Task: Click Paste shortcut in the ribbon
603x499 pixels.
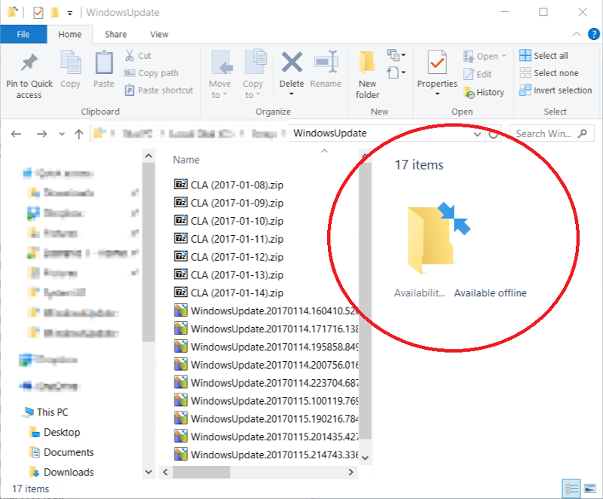Action: tap(159, 90)
